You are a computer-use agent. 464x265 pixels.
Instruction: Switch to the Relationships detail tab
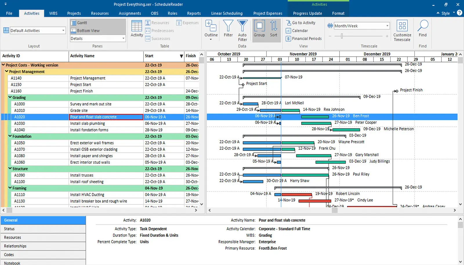pos(15,246)
